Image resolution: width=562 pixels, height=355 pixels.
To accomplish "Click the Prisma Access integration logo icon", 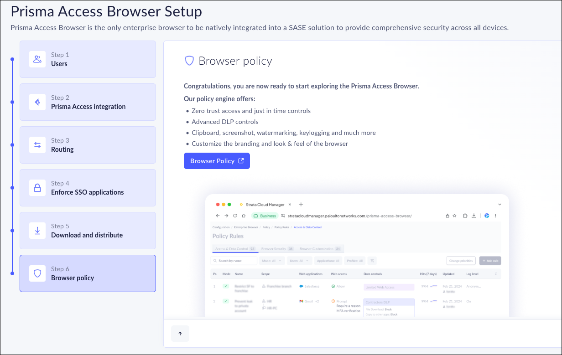I will 37,102.
